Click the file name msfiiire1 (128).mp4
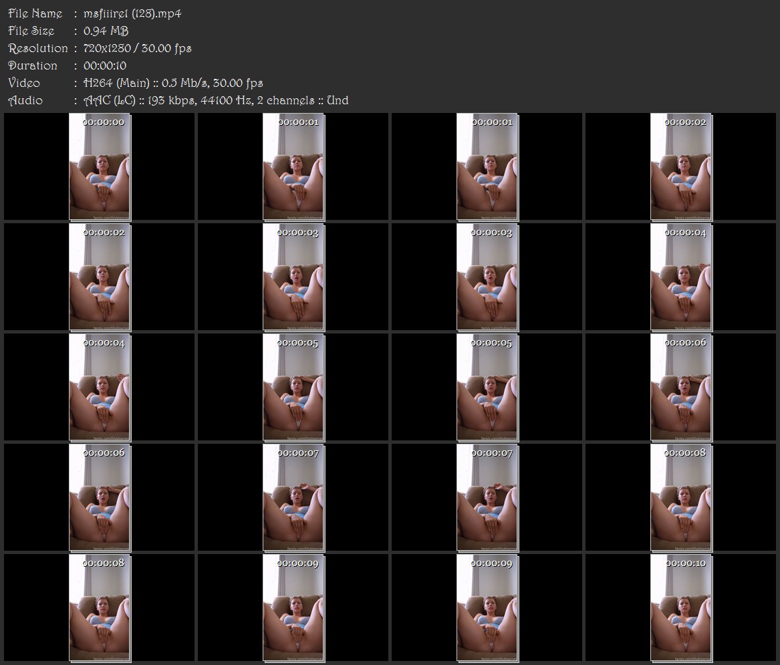The image size is (780, 665). (132, 13)
